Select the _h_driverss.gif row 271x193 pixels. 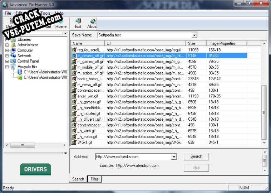click(159, 119)
